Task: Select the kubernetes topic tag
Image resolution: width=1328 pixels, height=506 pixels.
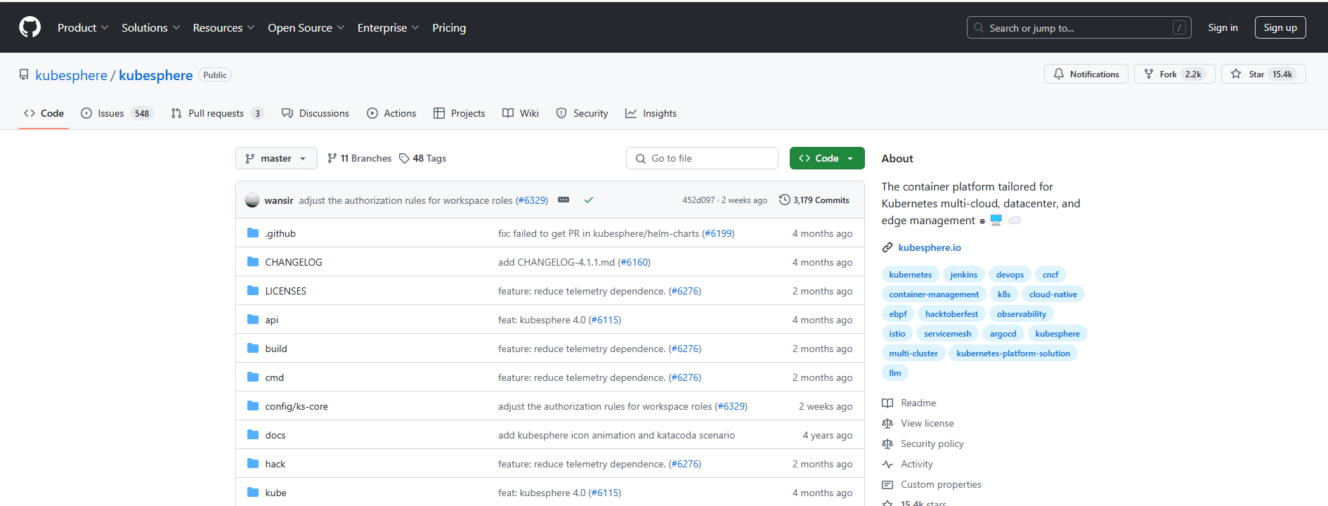Action: [911, 275]
